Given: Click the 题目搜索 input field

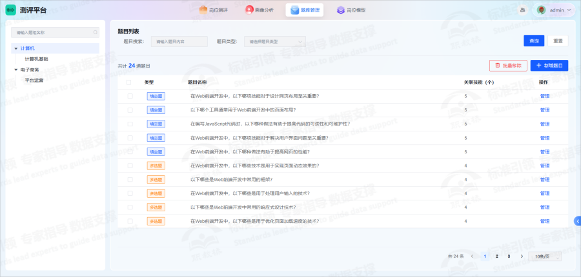Looking at the screenshot, I should click(179, 41).
